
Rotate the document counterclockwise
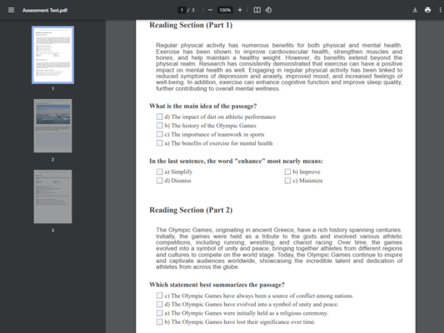[x=268, y=10]
